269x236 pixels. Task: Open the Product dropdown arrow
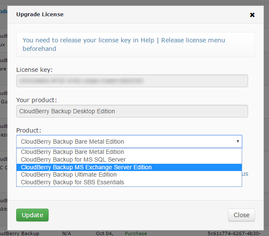[237, 142]
